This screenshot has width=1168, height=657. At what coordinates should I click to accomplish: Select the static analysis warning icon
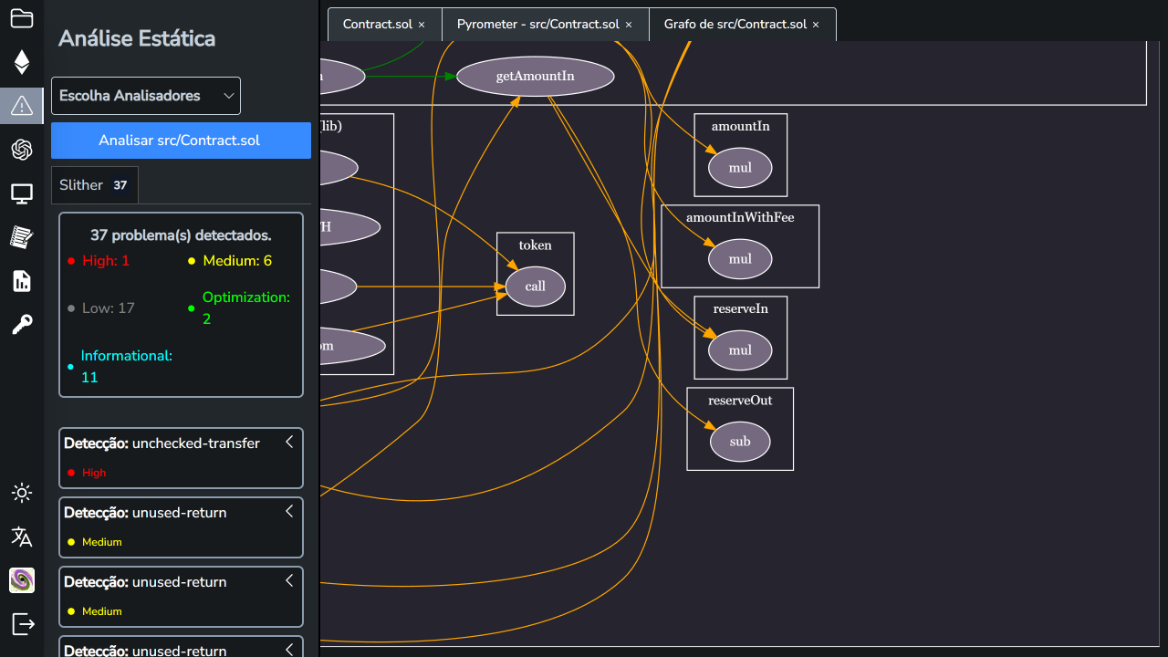point(22,106)
